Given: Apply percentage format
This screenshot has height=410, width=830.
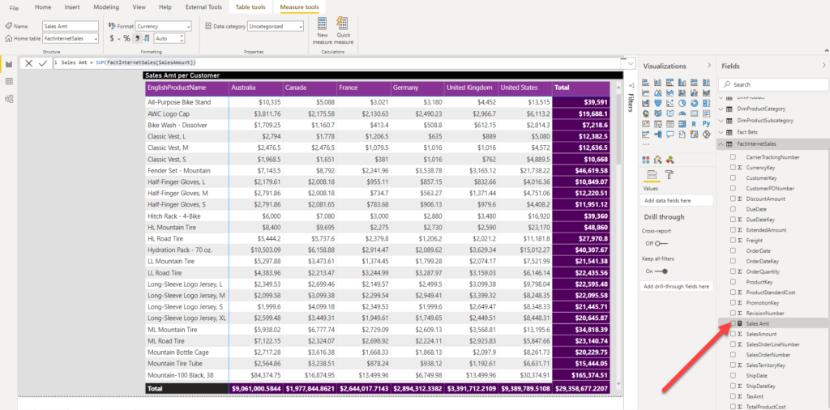Looking at the screenshot, I should click(x=127, y=38).
